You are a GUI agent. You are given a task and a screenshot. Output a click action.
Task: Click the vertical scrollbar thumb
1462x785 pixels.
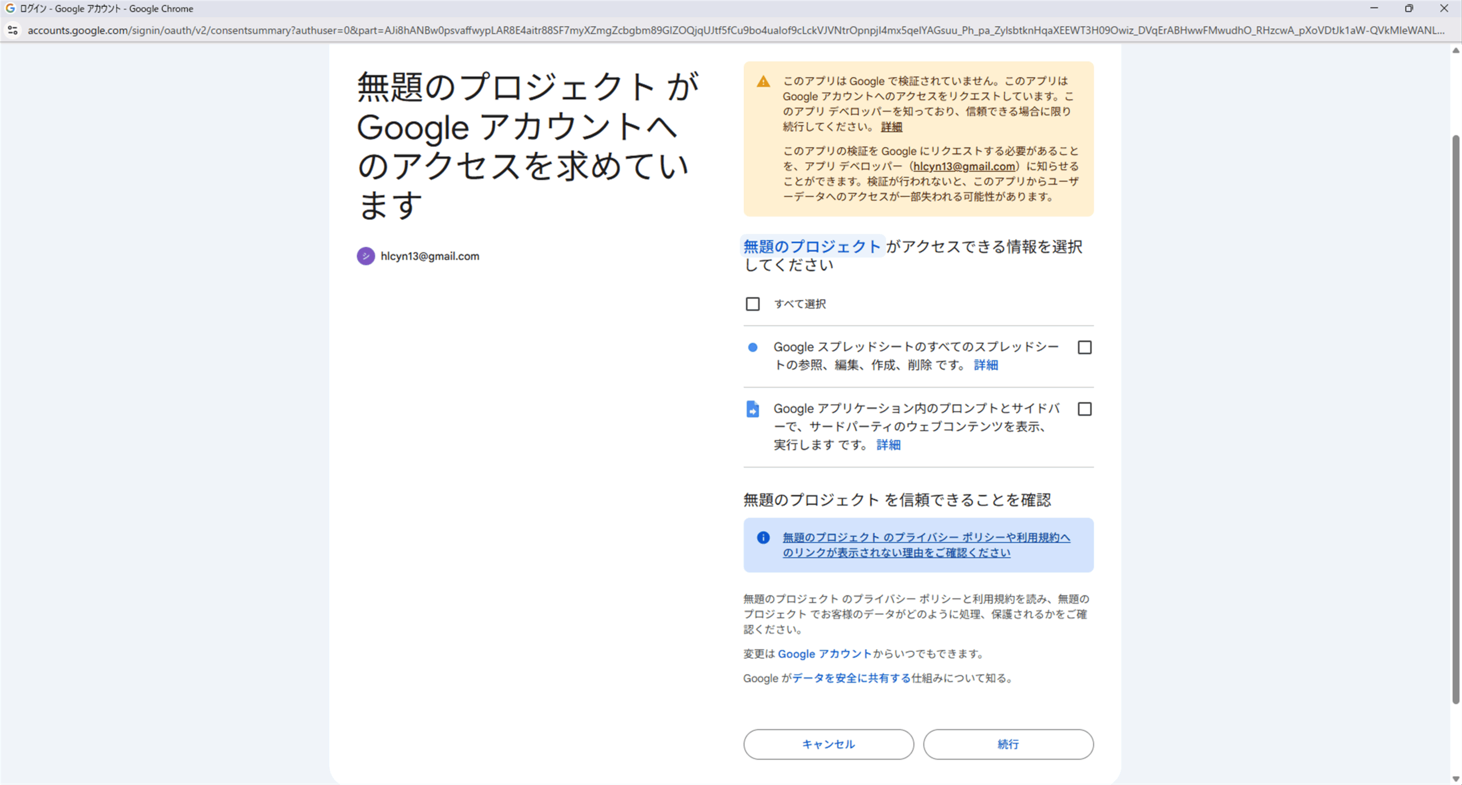(1456, 419)
